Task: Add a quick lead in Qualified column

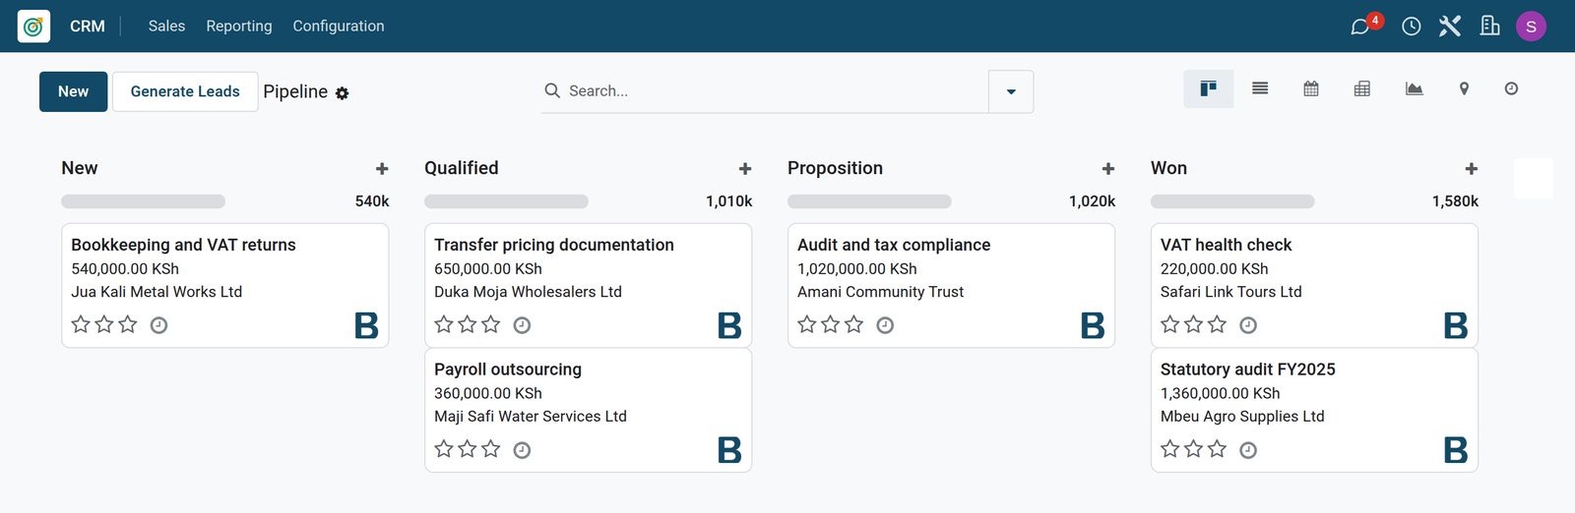Action: 745,169
